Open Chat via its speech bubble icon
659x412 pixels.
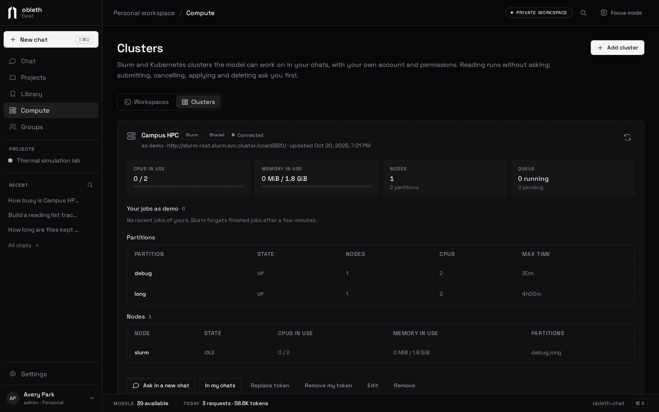click(13, 61)
